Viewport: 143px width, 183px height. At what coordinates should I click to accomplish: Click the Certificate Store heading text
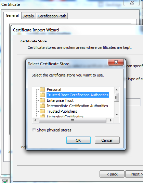(x=34, y=41)
